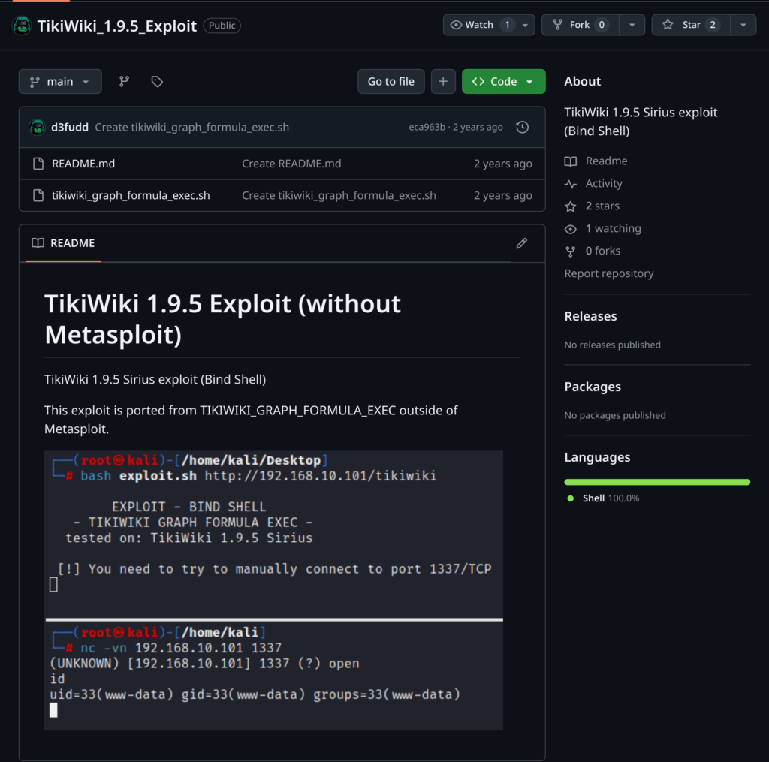
Task: Click the eye icon beside 1 watching
Action: coord(571,229)
